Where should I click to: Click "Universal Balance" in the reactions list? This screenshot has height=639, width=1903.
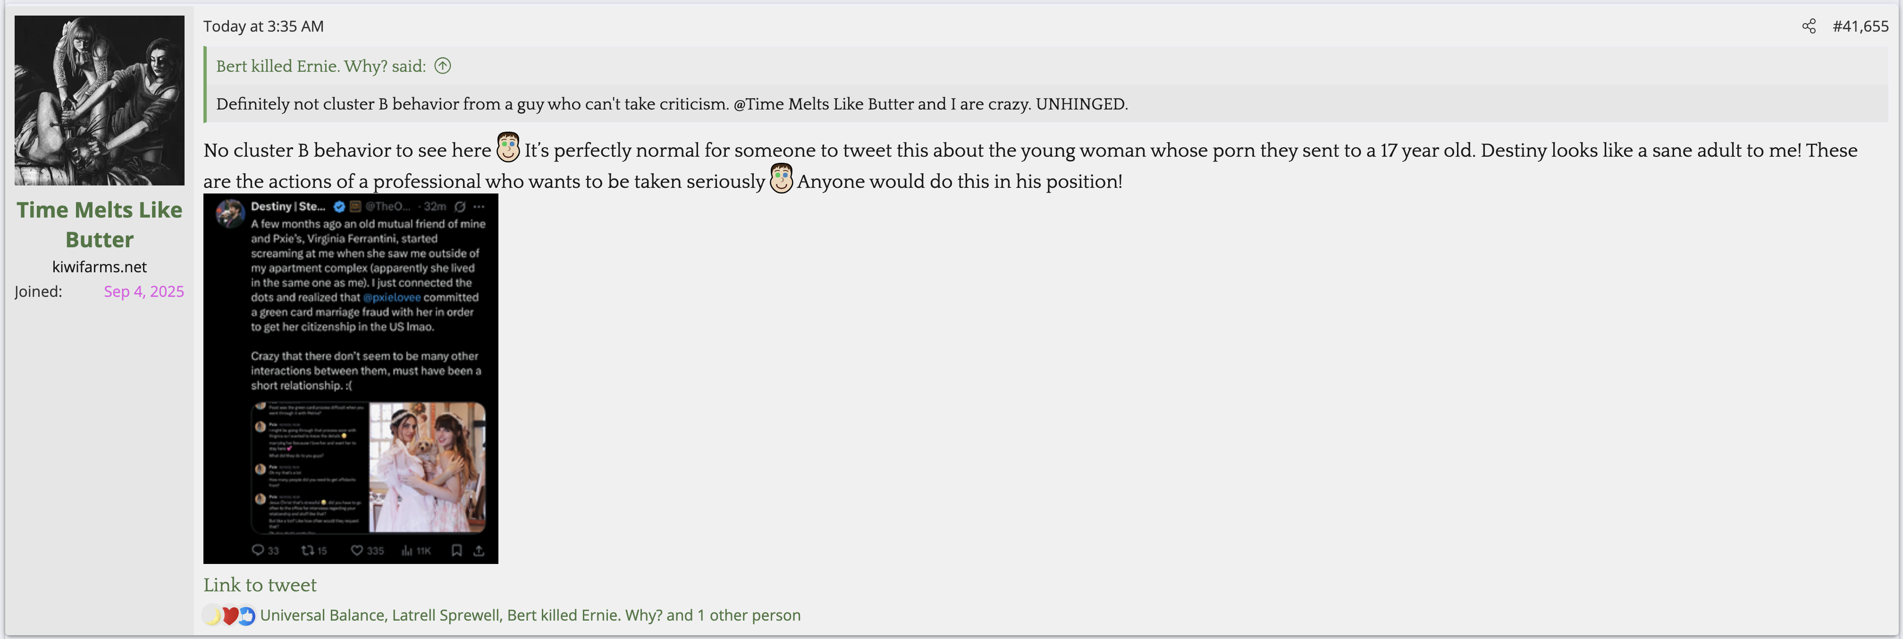[x=322, y=615]
